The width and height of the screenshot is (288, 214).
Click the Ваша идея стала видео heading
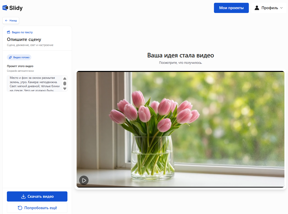[181, 55]
